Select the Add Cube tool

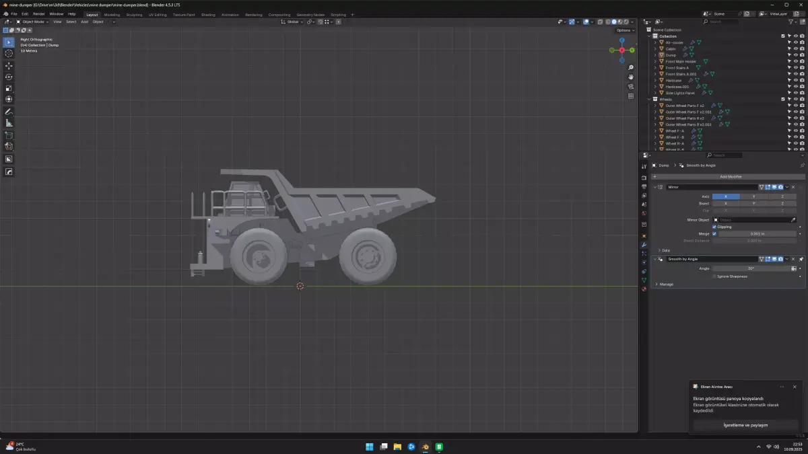pos(9,135)
